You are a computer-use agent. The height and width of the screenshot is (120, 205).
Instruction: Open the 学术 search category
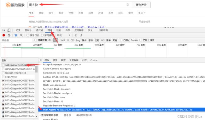point(131,13)
